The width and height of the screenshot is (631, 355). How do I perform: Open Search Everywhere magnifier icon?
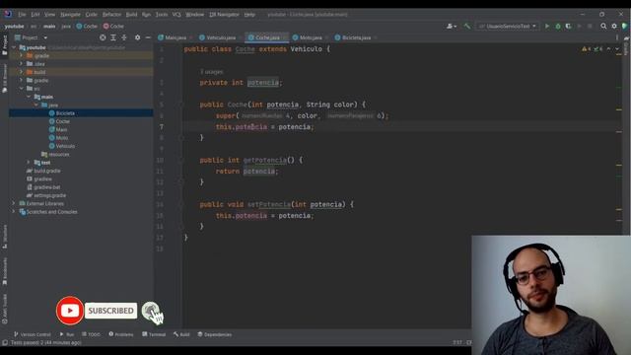[603, 27]
